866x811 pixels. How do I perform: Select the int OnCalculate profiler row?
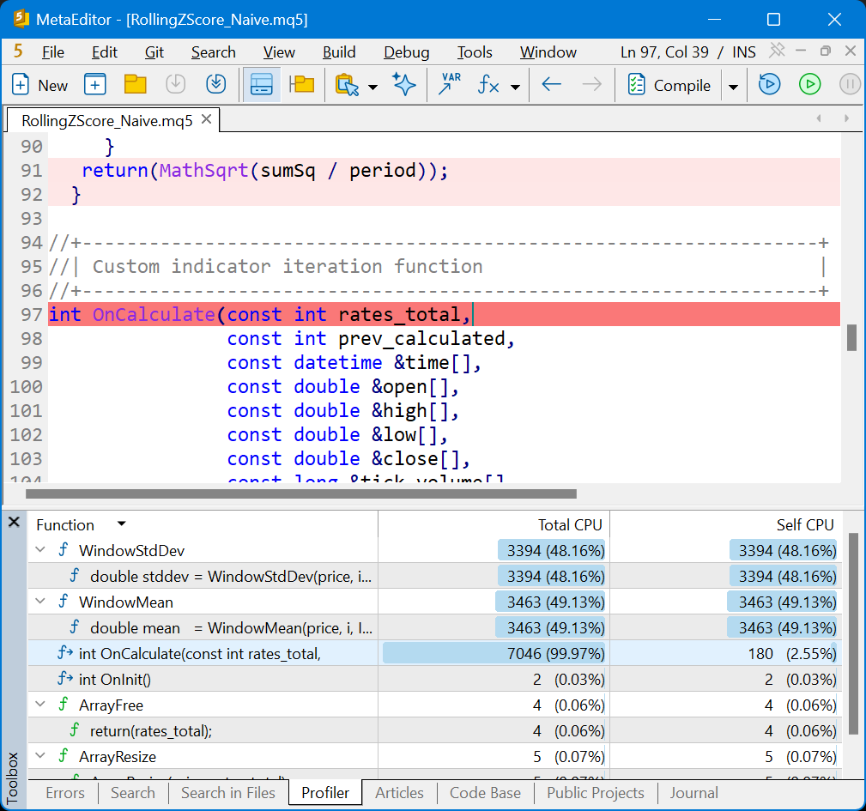pos(434,653)
